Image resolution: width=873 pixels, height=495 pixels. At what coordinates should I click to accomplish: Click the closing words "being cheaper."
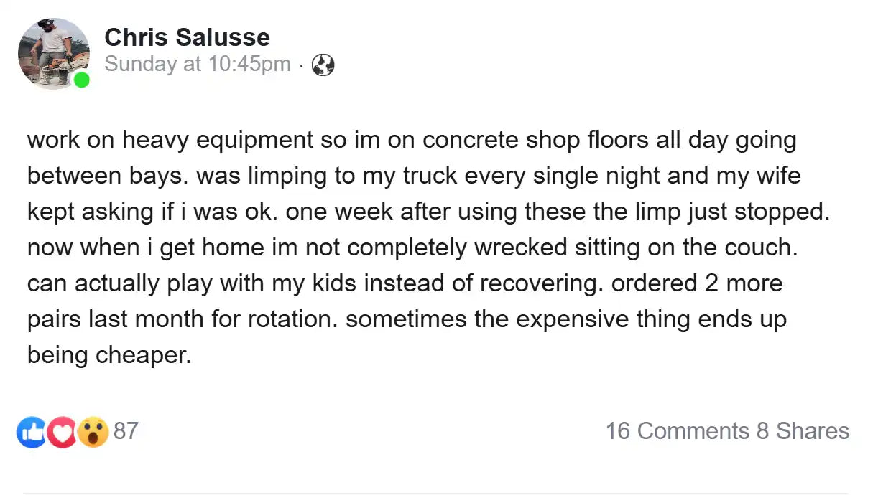point(109,355)
